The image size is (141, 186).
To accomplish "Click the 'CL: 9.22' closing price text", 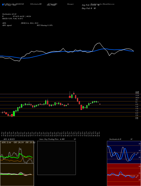I will pyautogui.click(x=51, y=5).
